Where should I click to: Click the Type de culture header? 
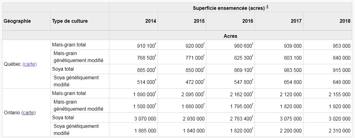pyautogui.click(x=70, y=21)
